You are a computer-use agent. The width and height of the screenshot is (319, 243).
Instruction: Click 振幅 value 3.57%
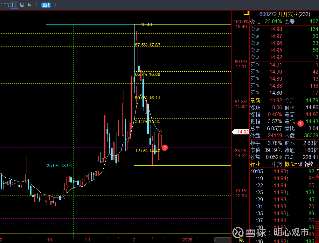coord(275,122)
